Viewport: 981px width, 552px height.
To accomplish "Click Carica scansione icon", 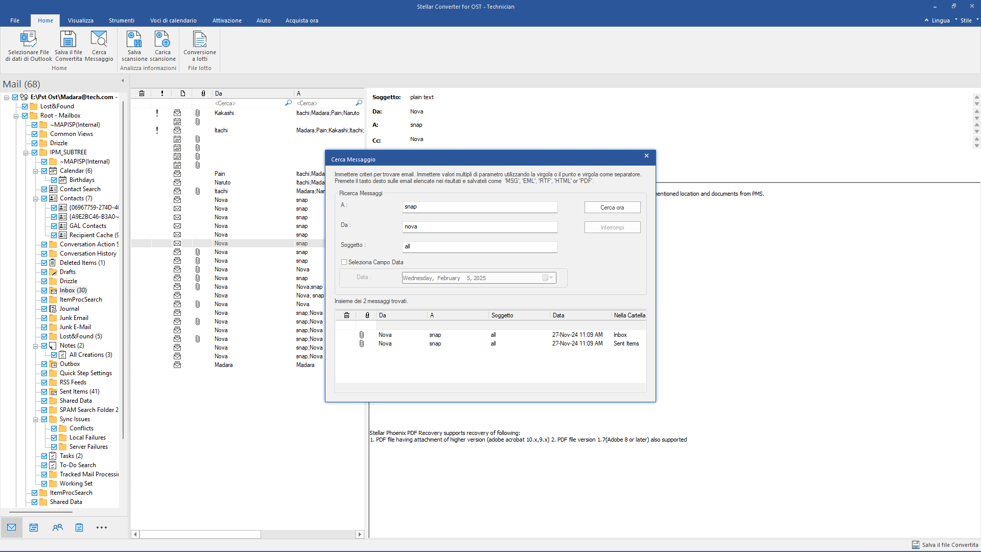I will (162, 39).
